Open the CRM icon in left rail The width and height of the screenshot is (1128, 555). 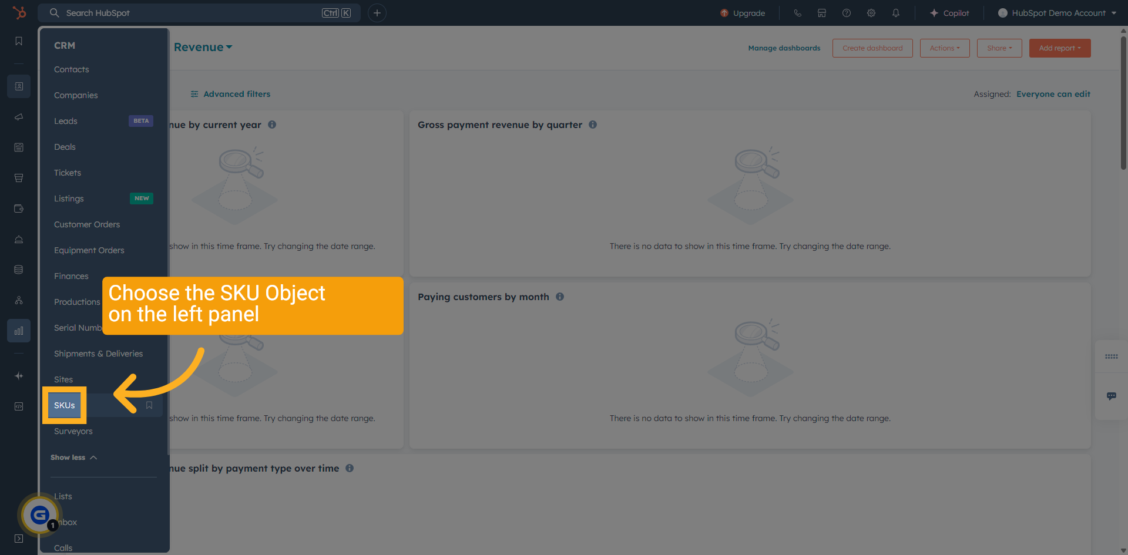(19, 86)
